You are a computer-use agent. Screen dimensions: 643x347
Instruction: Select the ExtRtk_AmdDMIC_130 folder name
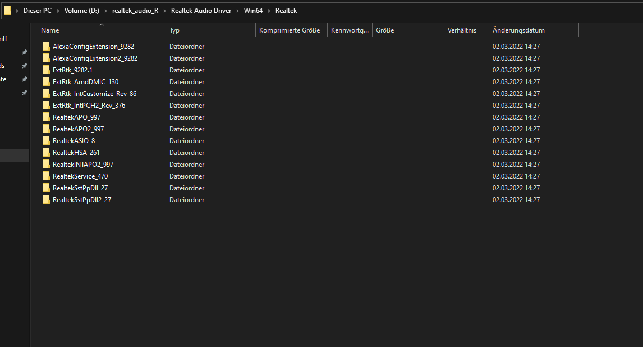tap(86, 81)
